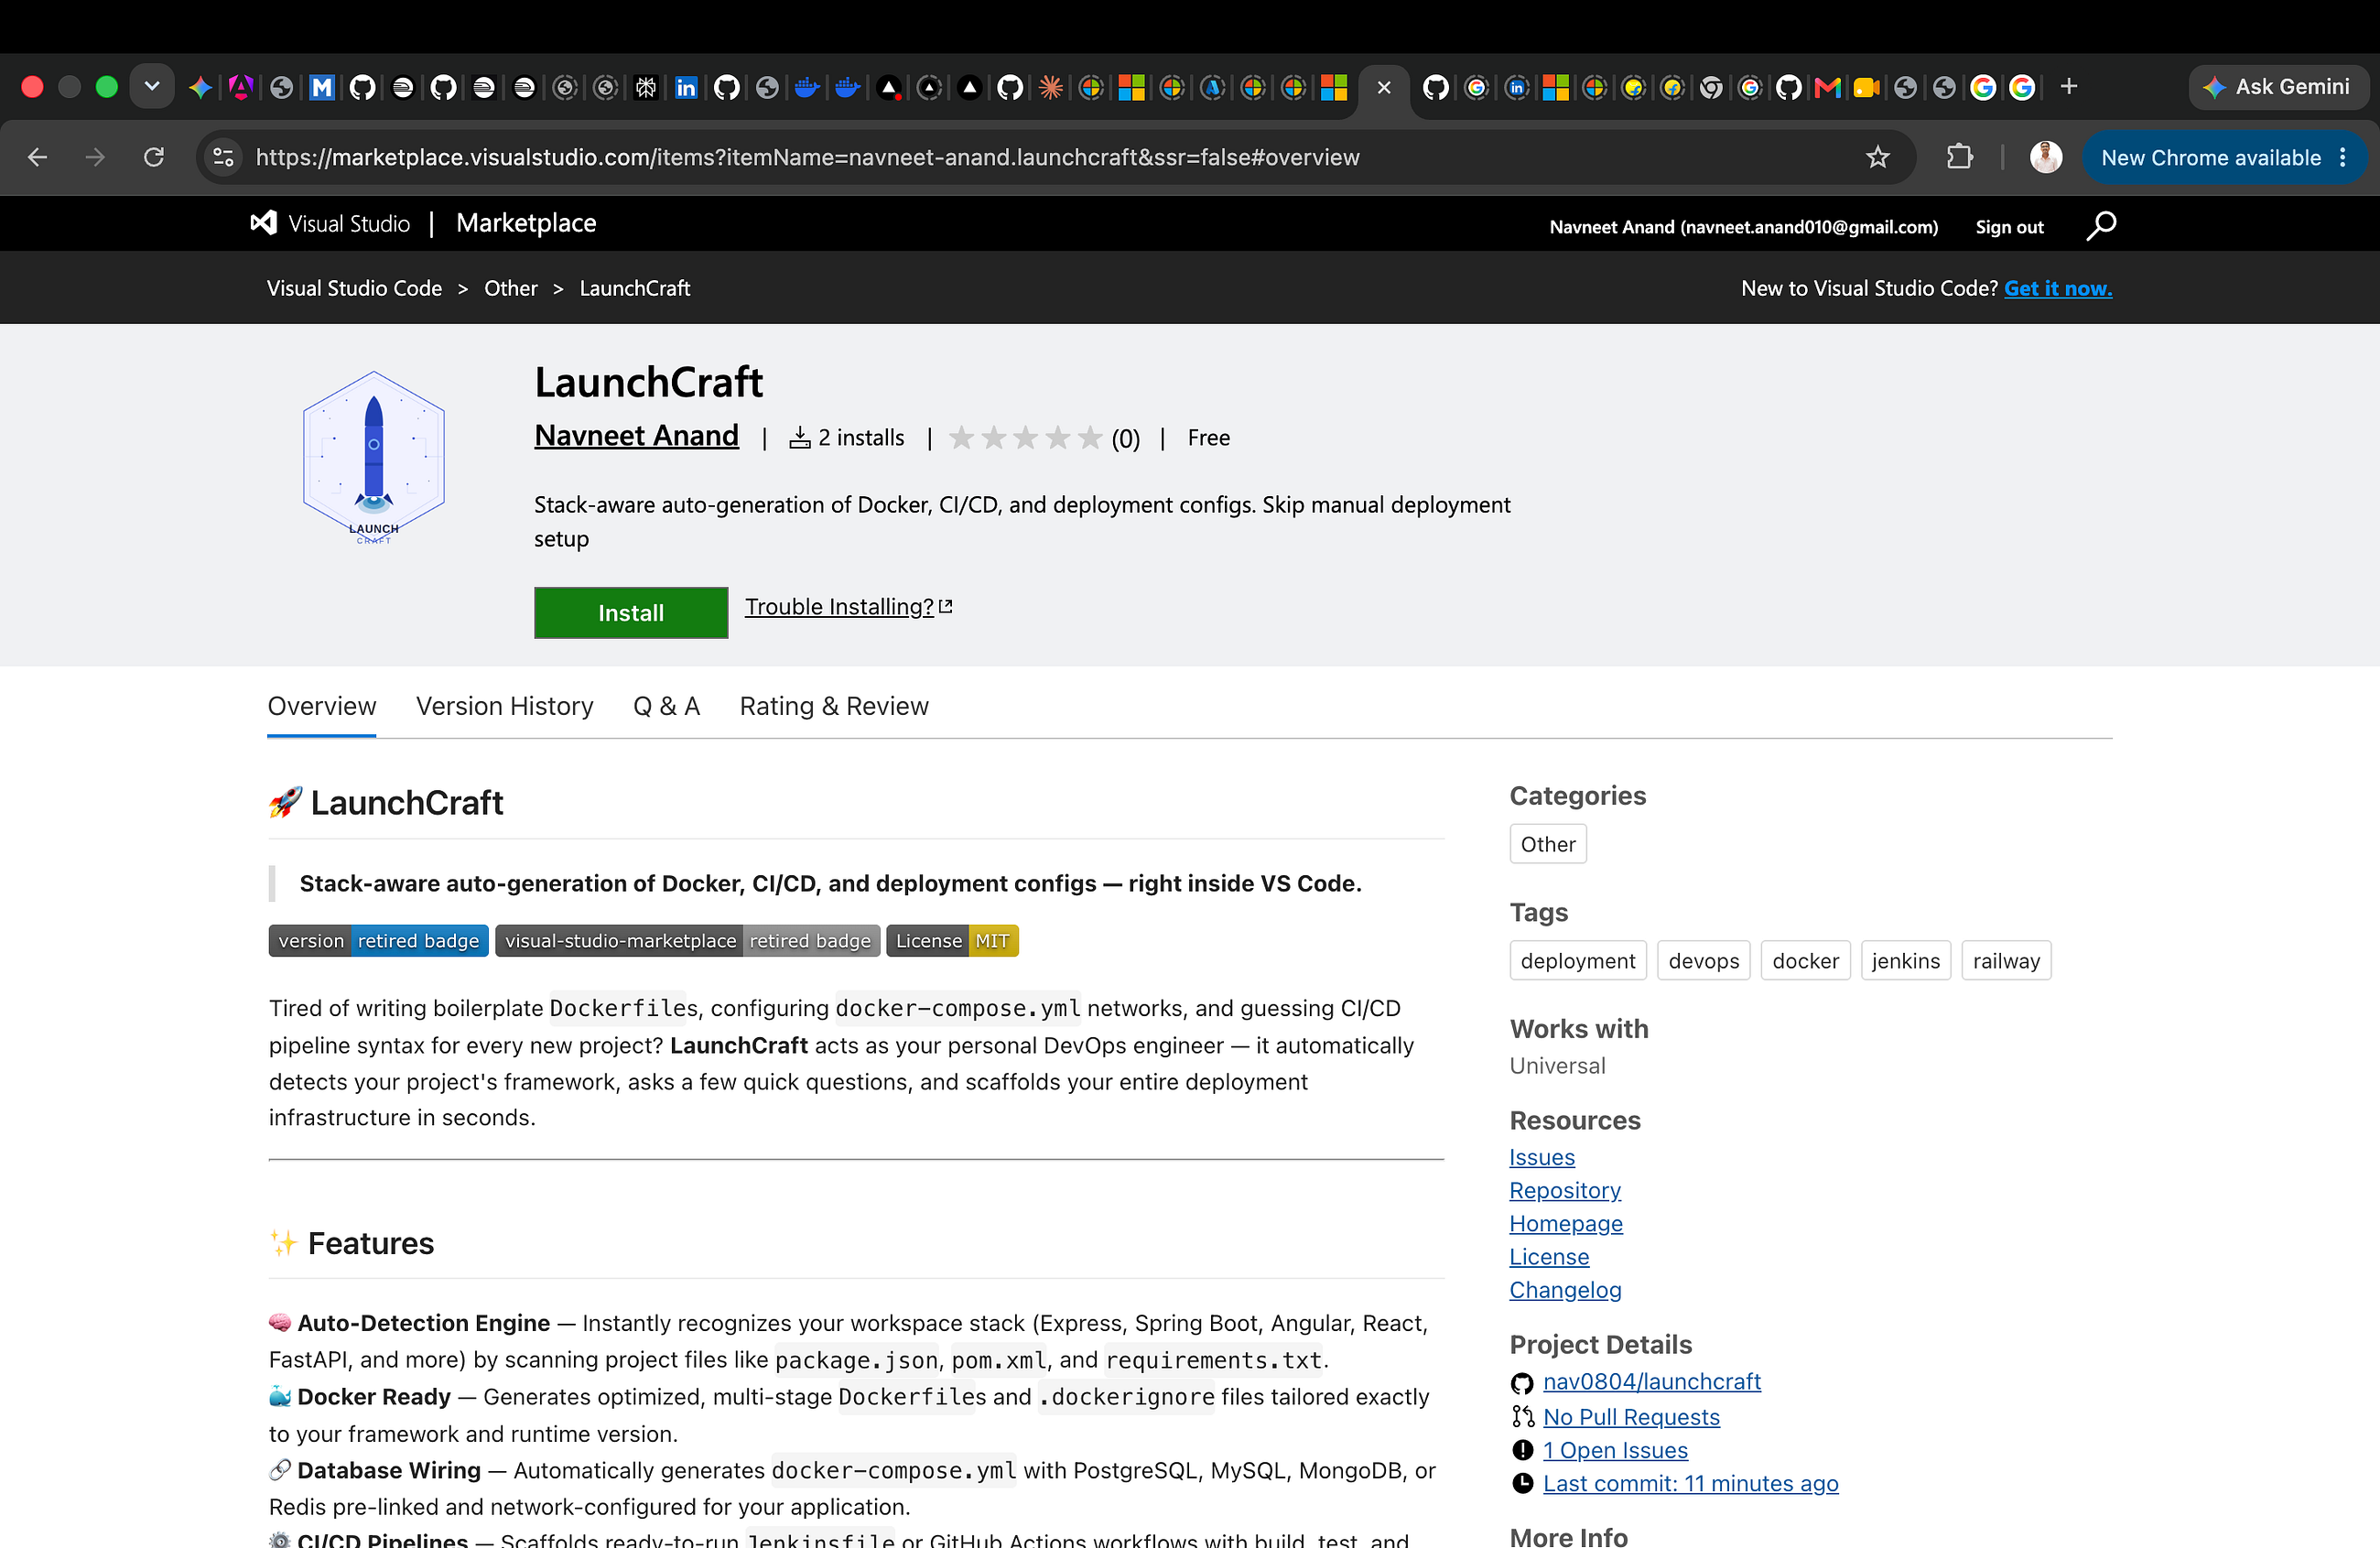Open Navneet Anand account profile link

[1743, 227]
